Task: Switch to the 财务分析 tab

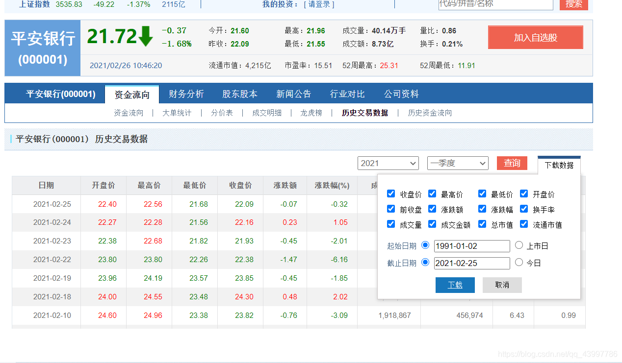Action: (186, 94)
